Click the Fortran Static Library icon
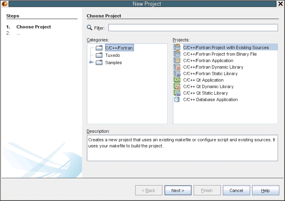Image resolution: width=285 pixels, height=201 pixels. pos(177,73)
